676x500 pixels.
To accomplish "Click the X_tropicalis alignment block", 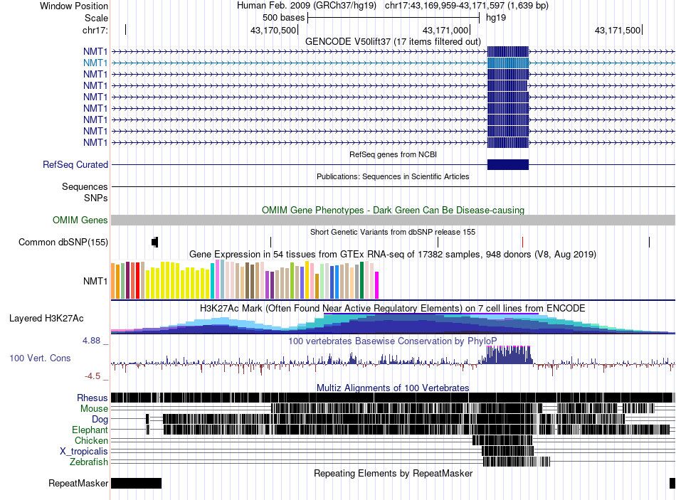I will (x=508, y=451).
